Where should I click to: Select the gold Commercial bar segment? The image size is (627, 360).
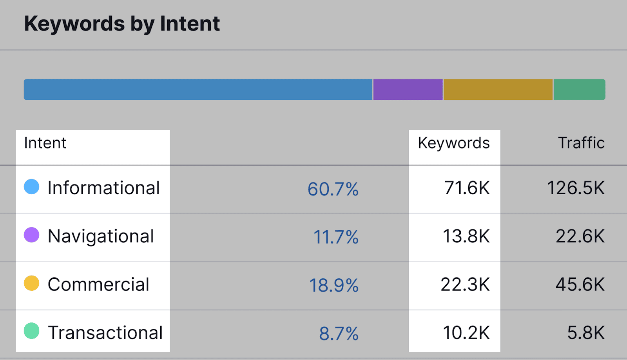[498, 90]
